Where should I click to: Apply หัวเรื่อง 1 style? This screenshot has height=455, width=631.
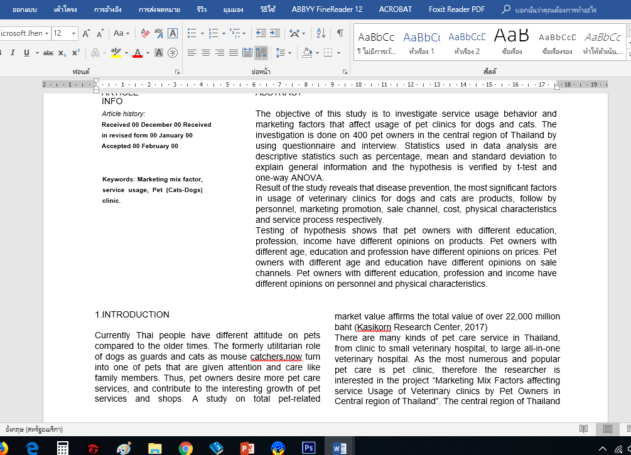click(421, 42)
